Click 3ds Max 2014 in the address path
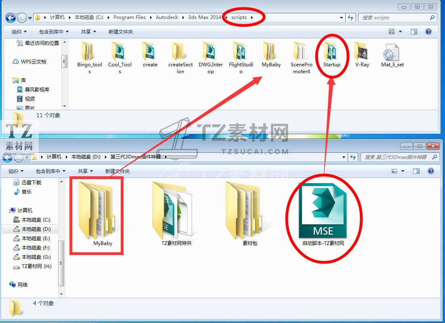The width and height of the screenshot is (445, 323). [205, 17]
